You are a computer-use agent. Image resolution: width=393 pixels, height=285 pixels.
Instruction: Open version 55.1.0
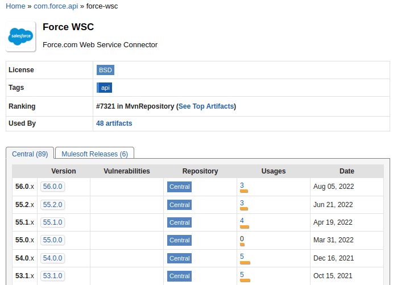pyautogui.click(x=53, y=222)
